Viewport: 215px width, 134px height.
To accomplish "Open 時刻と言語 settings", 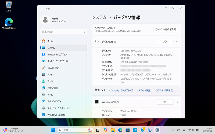I will point(63,88).
